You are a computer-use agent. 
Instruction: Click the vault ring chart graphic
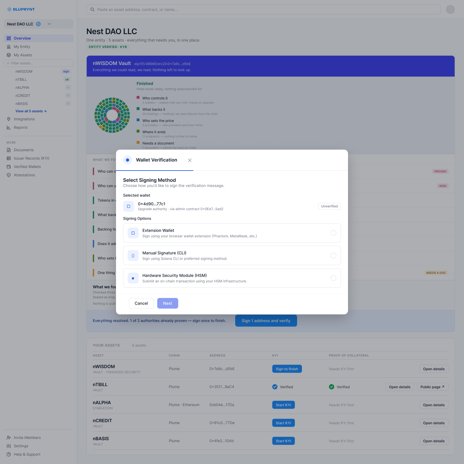pos(112,115)
